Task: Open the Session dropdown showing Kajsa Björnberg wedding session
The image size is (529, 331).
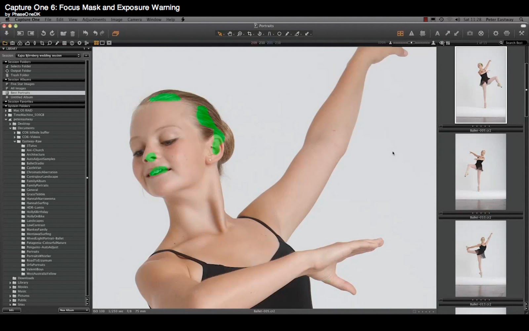Action: [x=48, y=55]
